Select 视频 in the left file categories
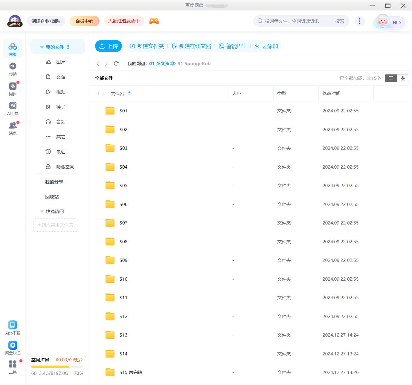412x385 pixels. pyautogui.click(x=60, y=92)
